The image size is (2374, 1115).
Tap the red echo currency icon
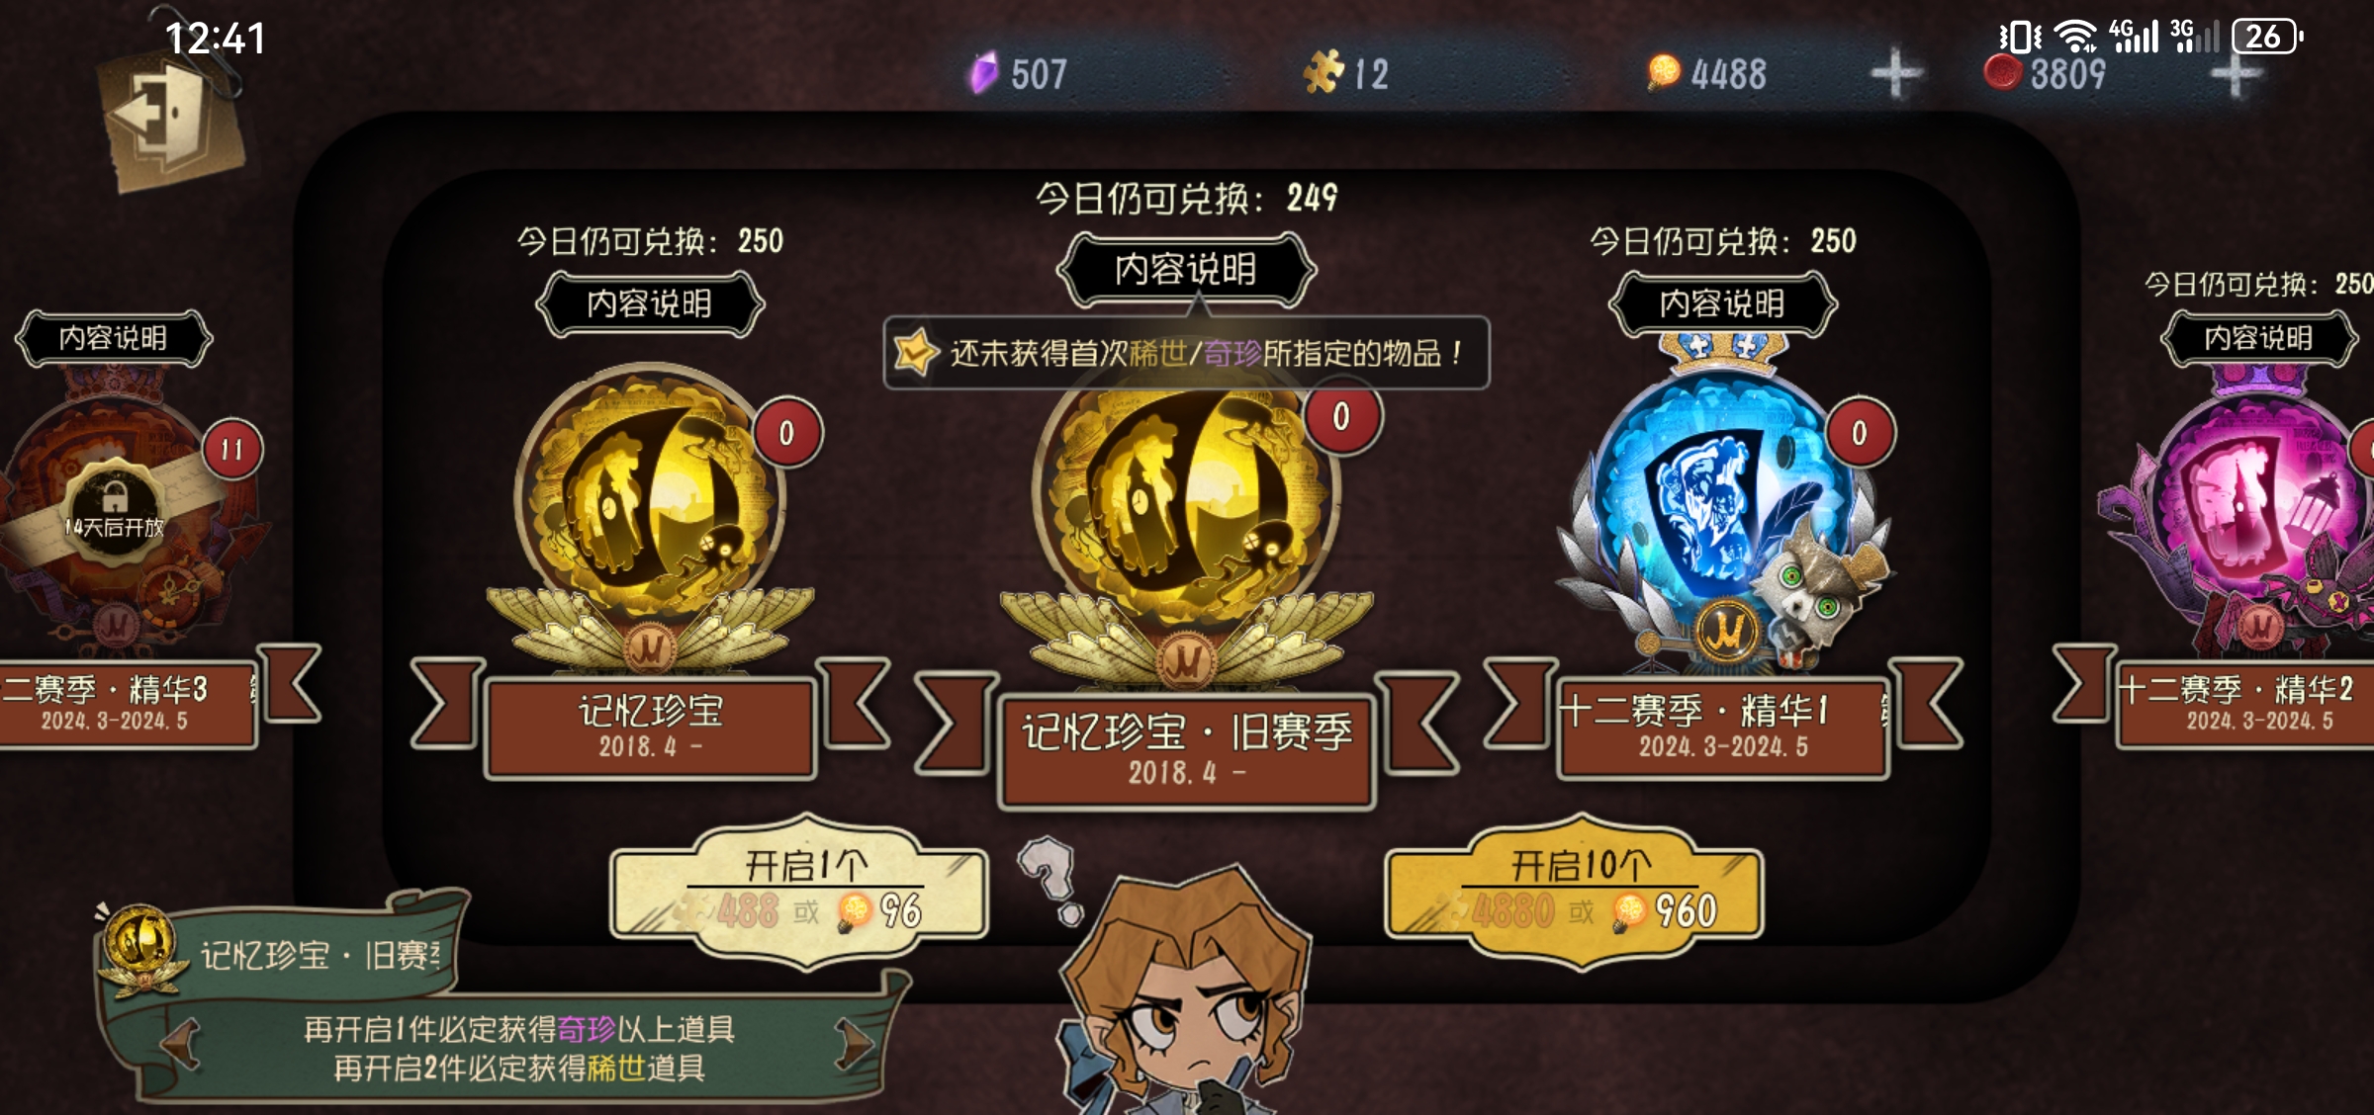point(2003,72)
